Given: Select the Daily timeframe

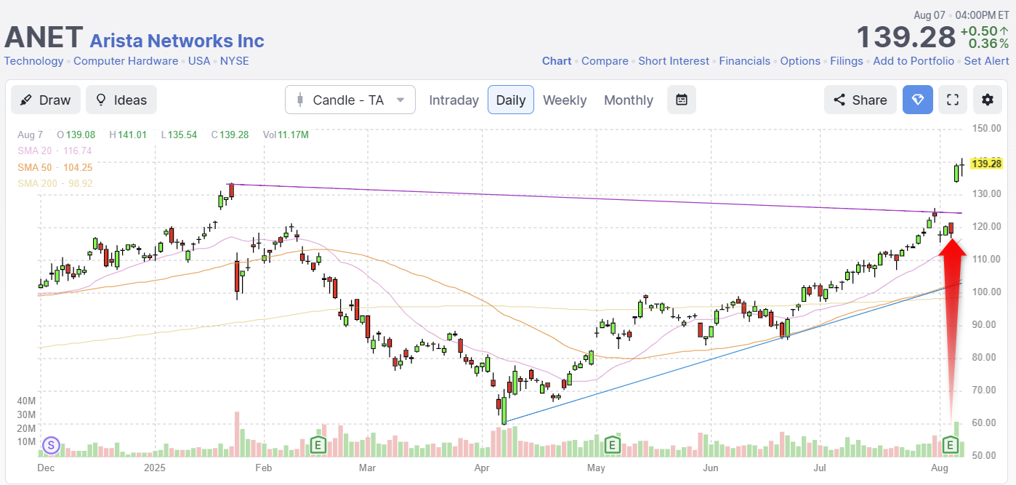Looking at the screenshot, I should pos(511,100).
